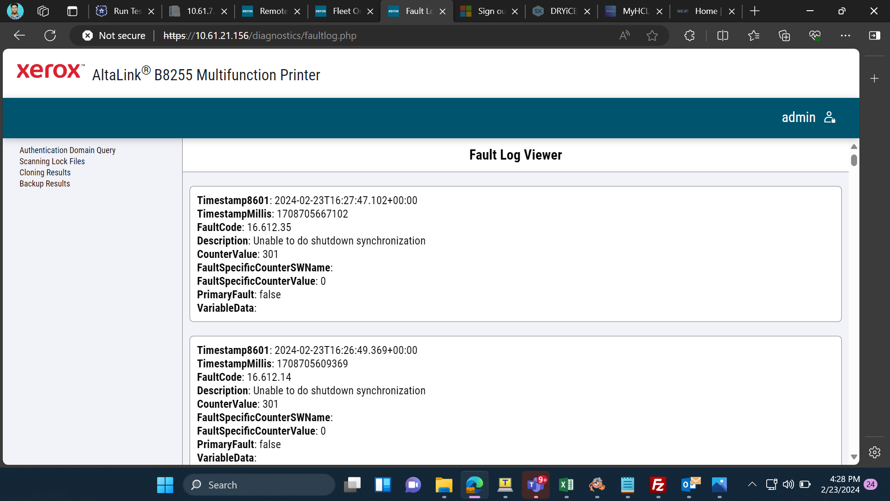The height and width of the screenshot is (501, 890).
Task: Open Cloning Results link
Action: pos(45,173)
